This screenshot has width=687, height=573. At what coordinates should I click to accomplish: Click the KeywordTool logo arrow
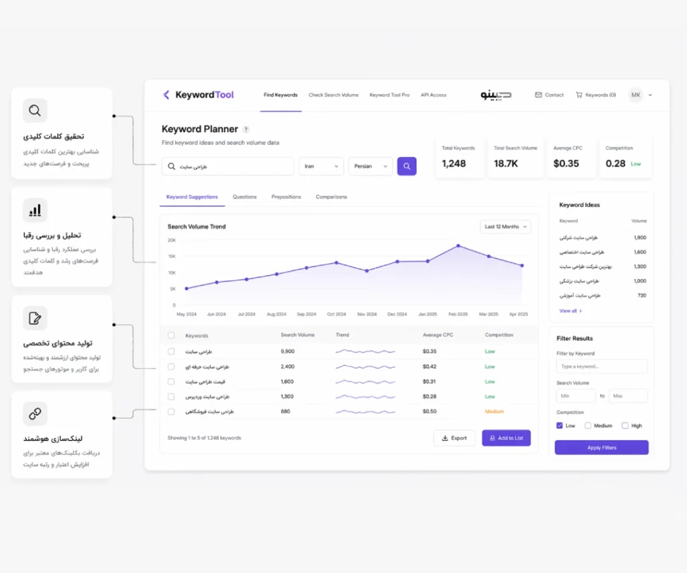tap(166, 95)
